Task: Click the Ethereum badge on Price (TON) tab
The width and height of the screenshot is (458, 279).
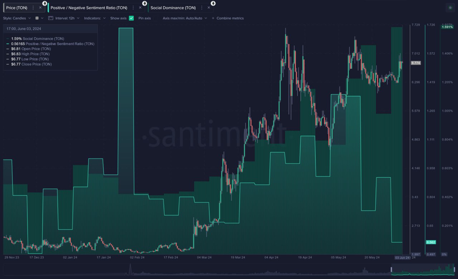Action: click(x=44, y=3)
